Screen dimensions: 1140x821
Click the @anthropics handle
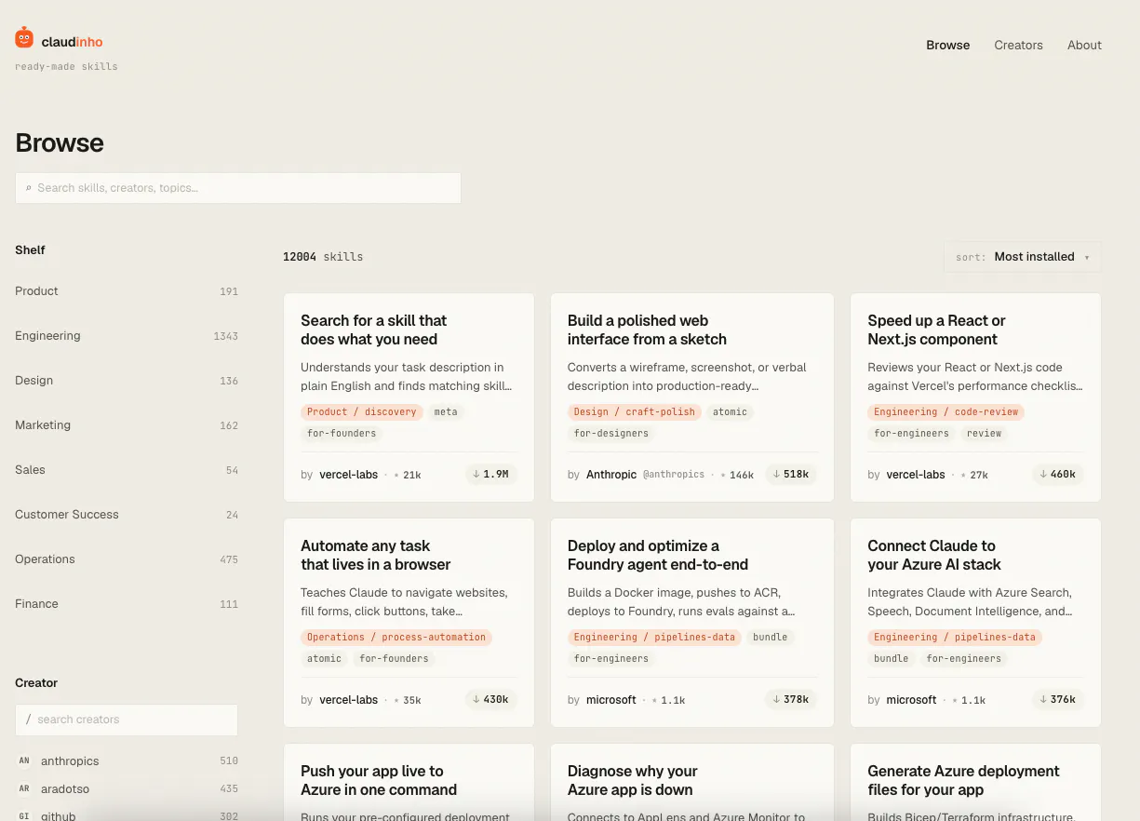click(674, 475)
